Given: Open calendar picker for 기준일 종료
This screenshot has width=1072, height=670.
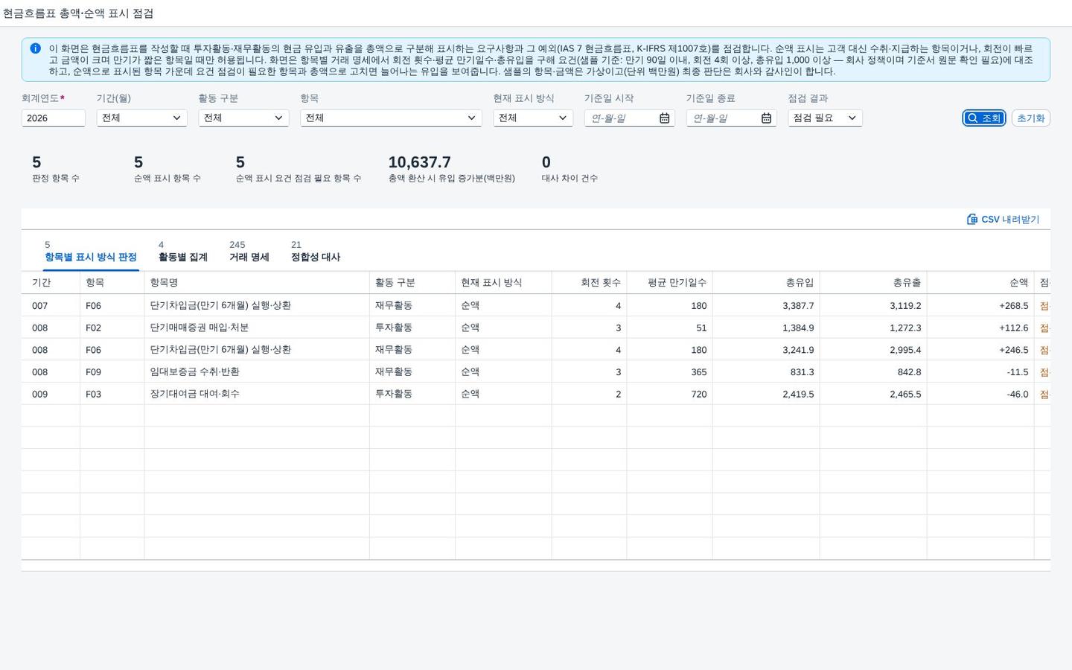Looking at the screenshot, I should click(766, 118).
